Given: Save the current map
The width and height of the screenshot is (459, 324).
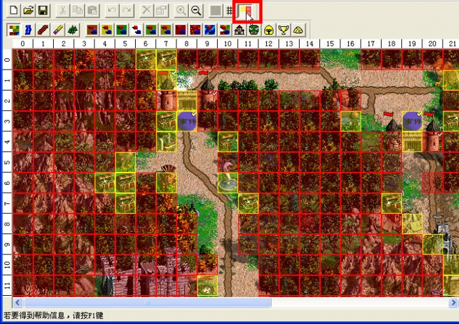Looking at the screenshot, I should pos(43,10).
